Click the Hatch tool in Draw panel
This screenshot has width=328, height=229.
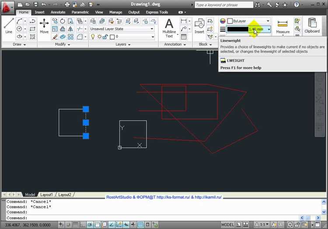tap(32, 37)
